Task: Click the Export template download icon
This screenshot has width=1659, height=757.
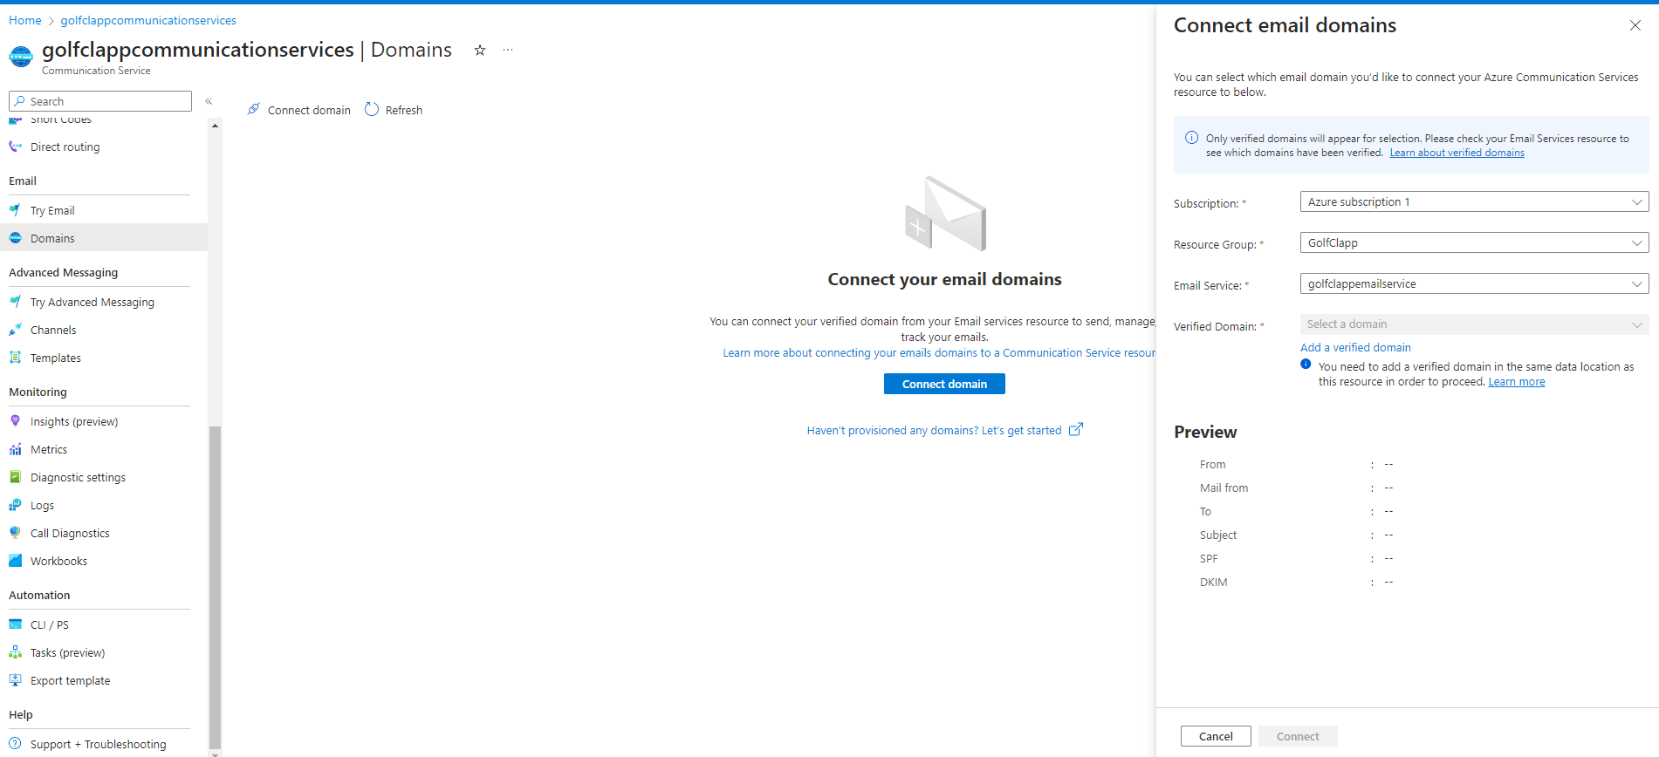Action: (16, 680)
